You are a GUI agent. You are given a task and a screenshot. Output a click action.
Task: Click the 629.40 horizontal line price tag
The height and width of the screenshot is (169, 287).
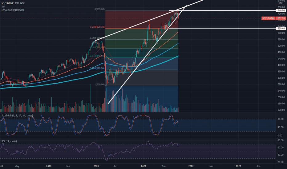tap(281, 28)
